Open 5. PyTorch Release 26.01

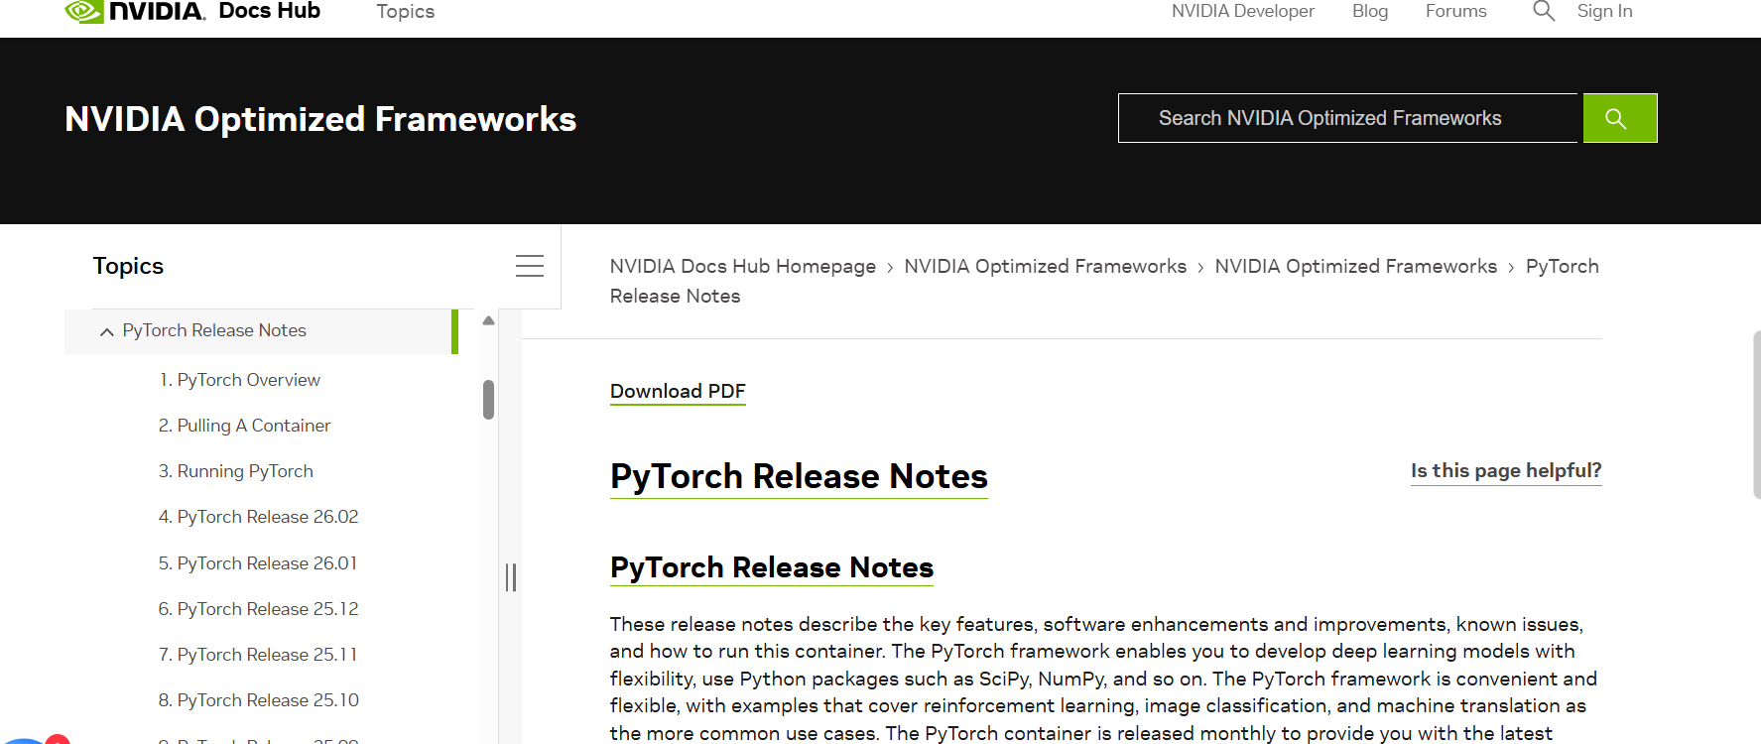pyautogui.click(x=258, y=563)
